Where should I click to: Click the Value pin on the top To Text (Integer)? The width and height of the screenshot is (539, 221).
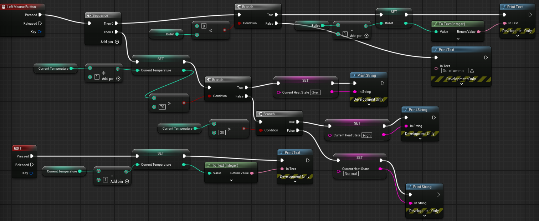click(x=436, y=32)
